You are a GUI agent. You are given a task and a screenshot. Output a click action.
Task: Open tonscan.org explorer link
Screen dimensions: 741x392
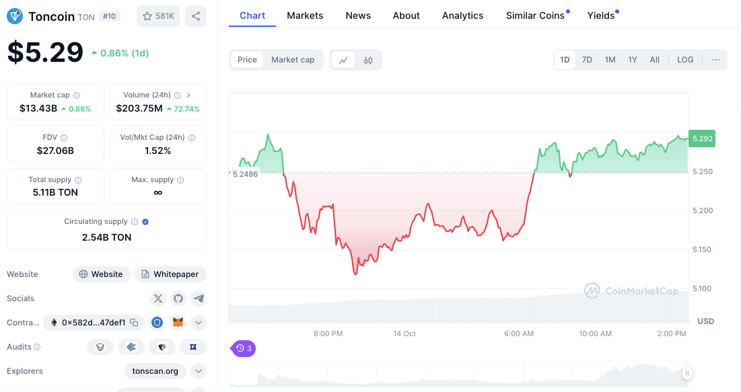coord(155,371)
